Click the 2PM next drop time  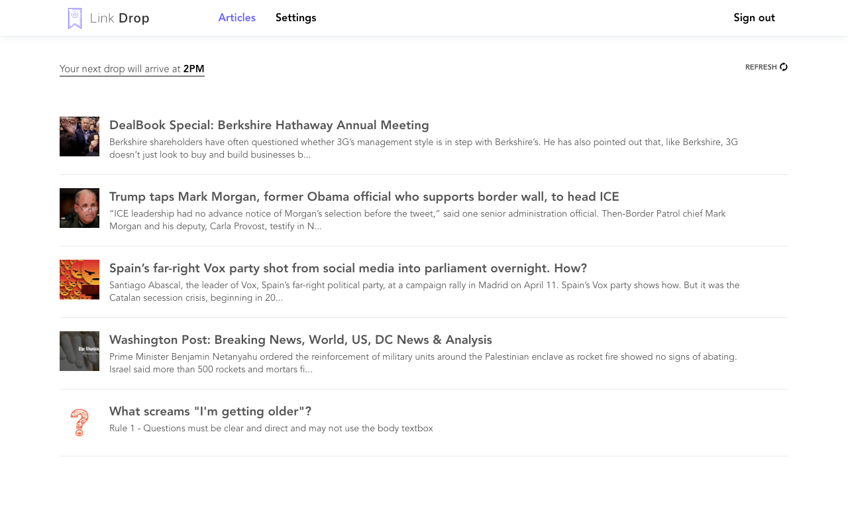click(x=193, y=69)
